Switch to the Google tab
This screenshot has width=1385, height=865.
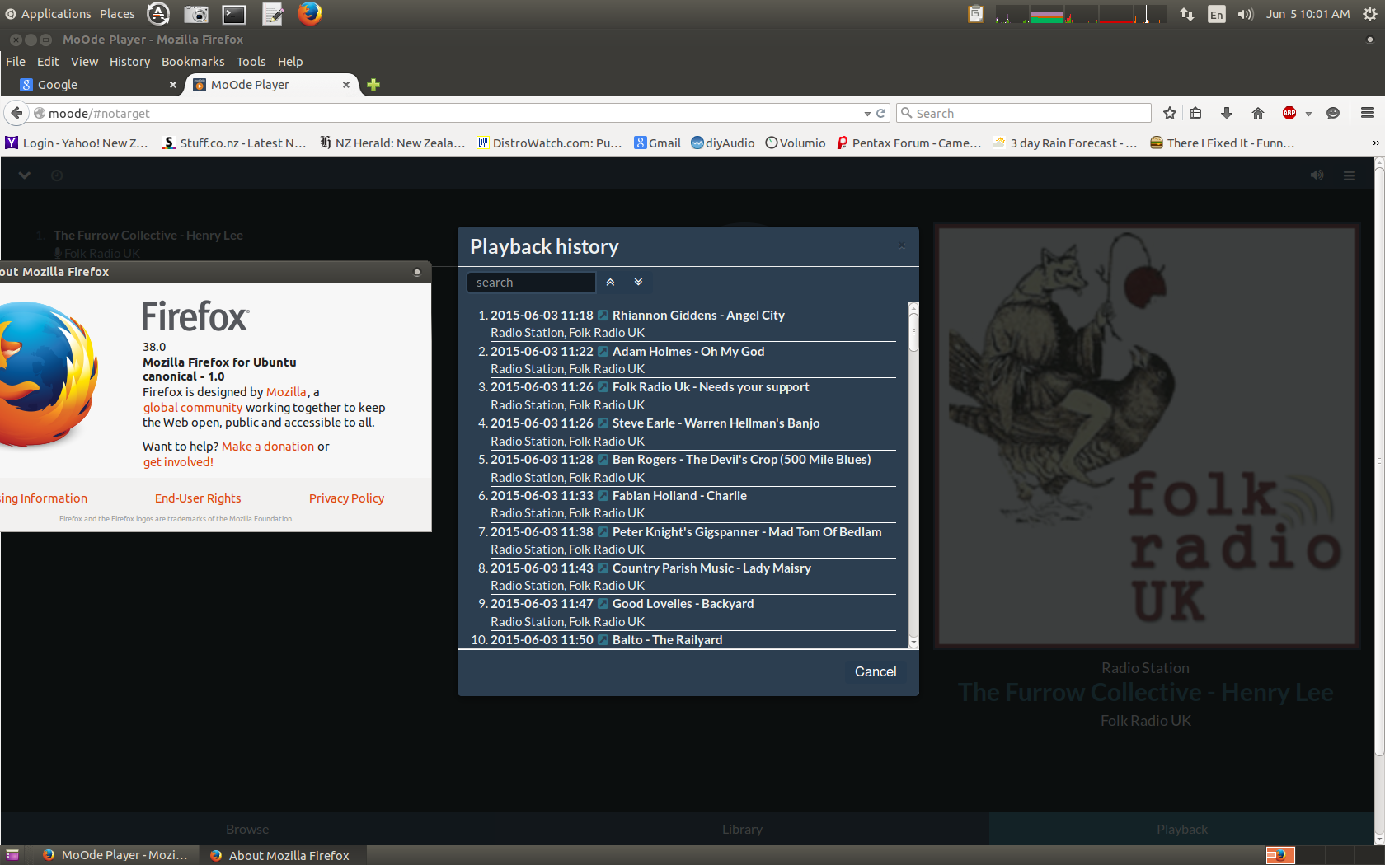pyautogui.click(x=98, y=85)
